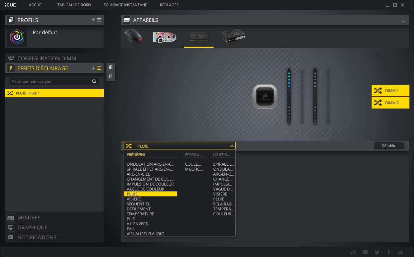Choose the Éclairag... lighting link effect

(x=224, y=204)
